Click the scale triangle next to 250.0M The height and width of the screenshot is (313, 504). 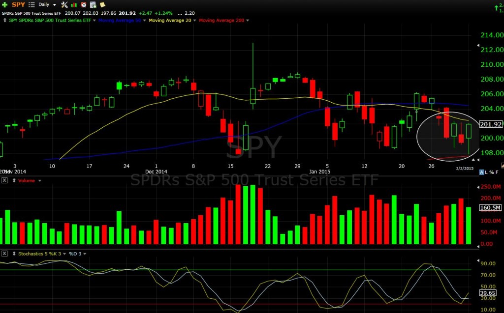[x=478, y=187]
